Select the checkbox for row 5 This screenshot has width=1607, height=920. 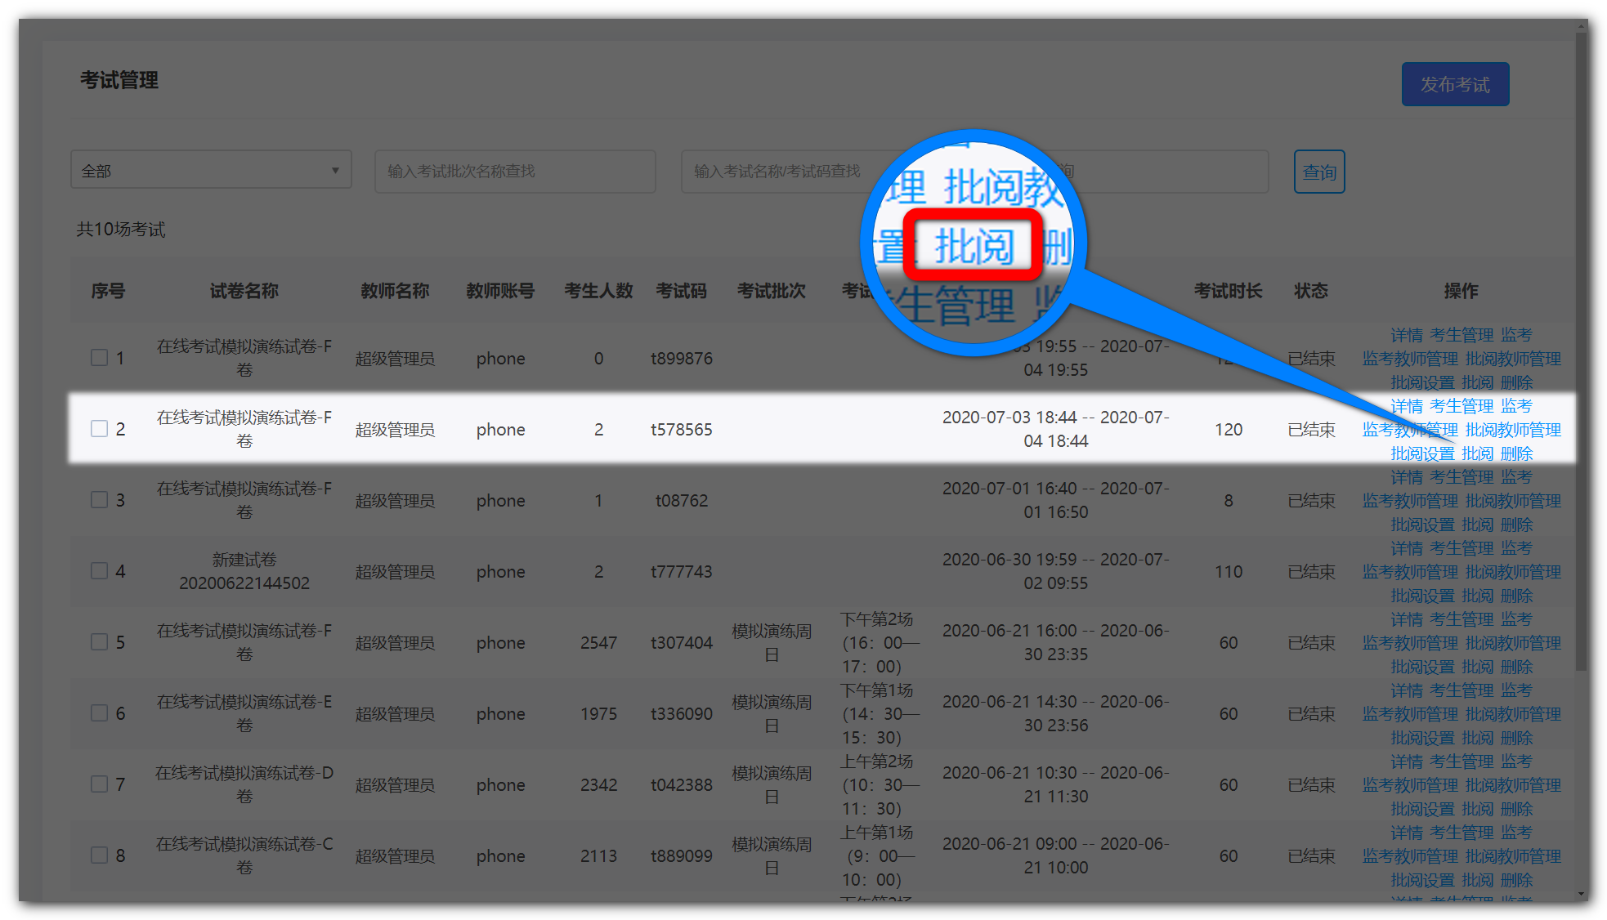tap(99, 642)
